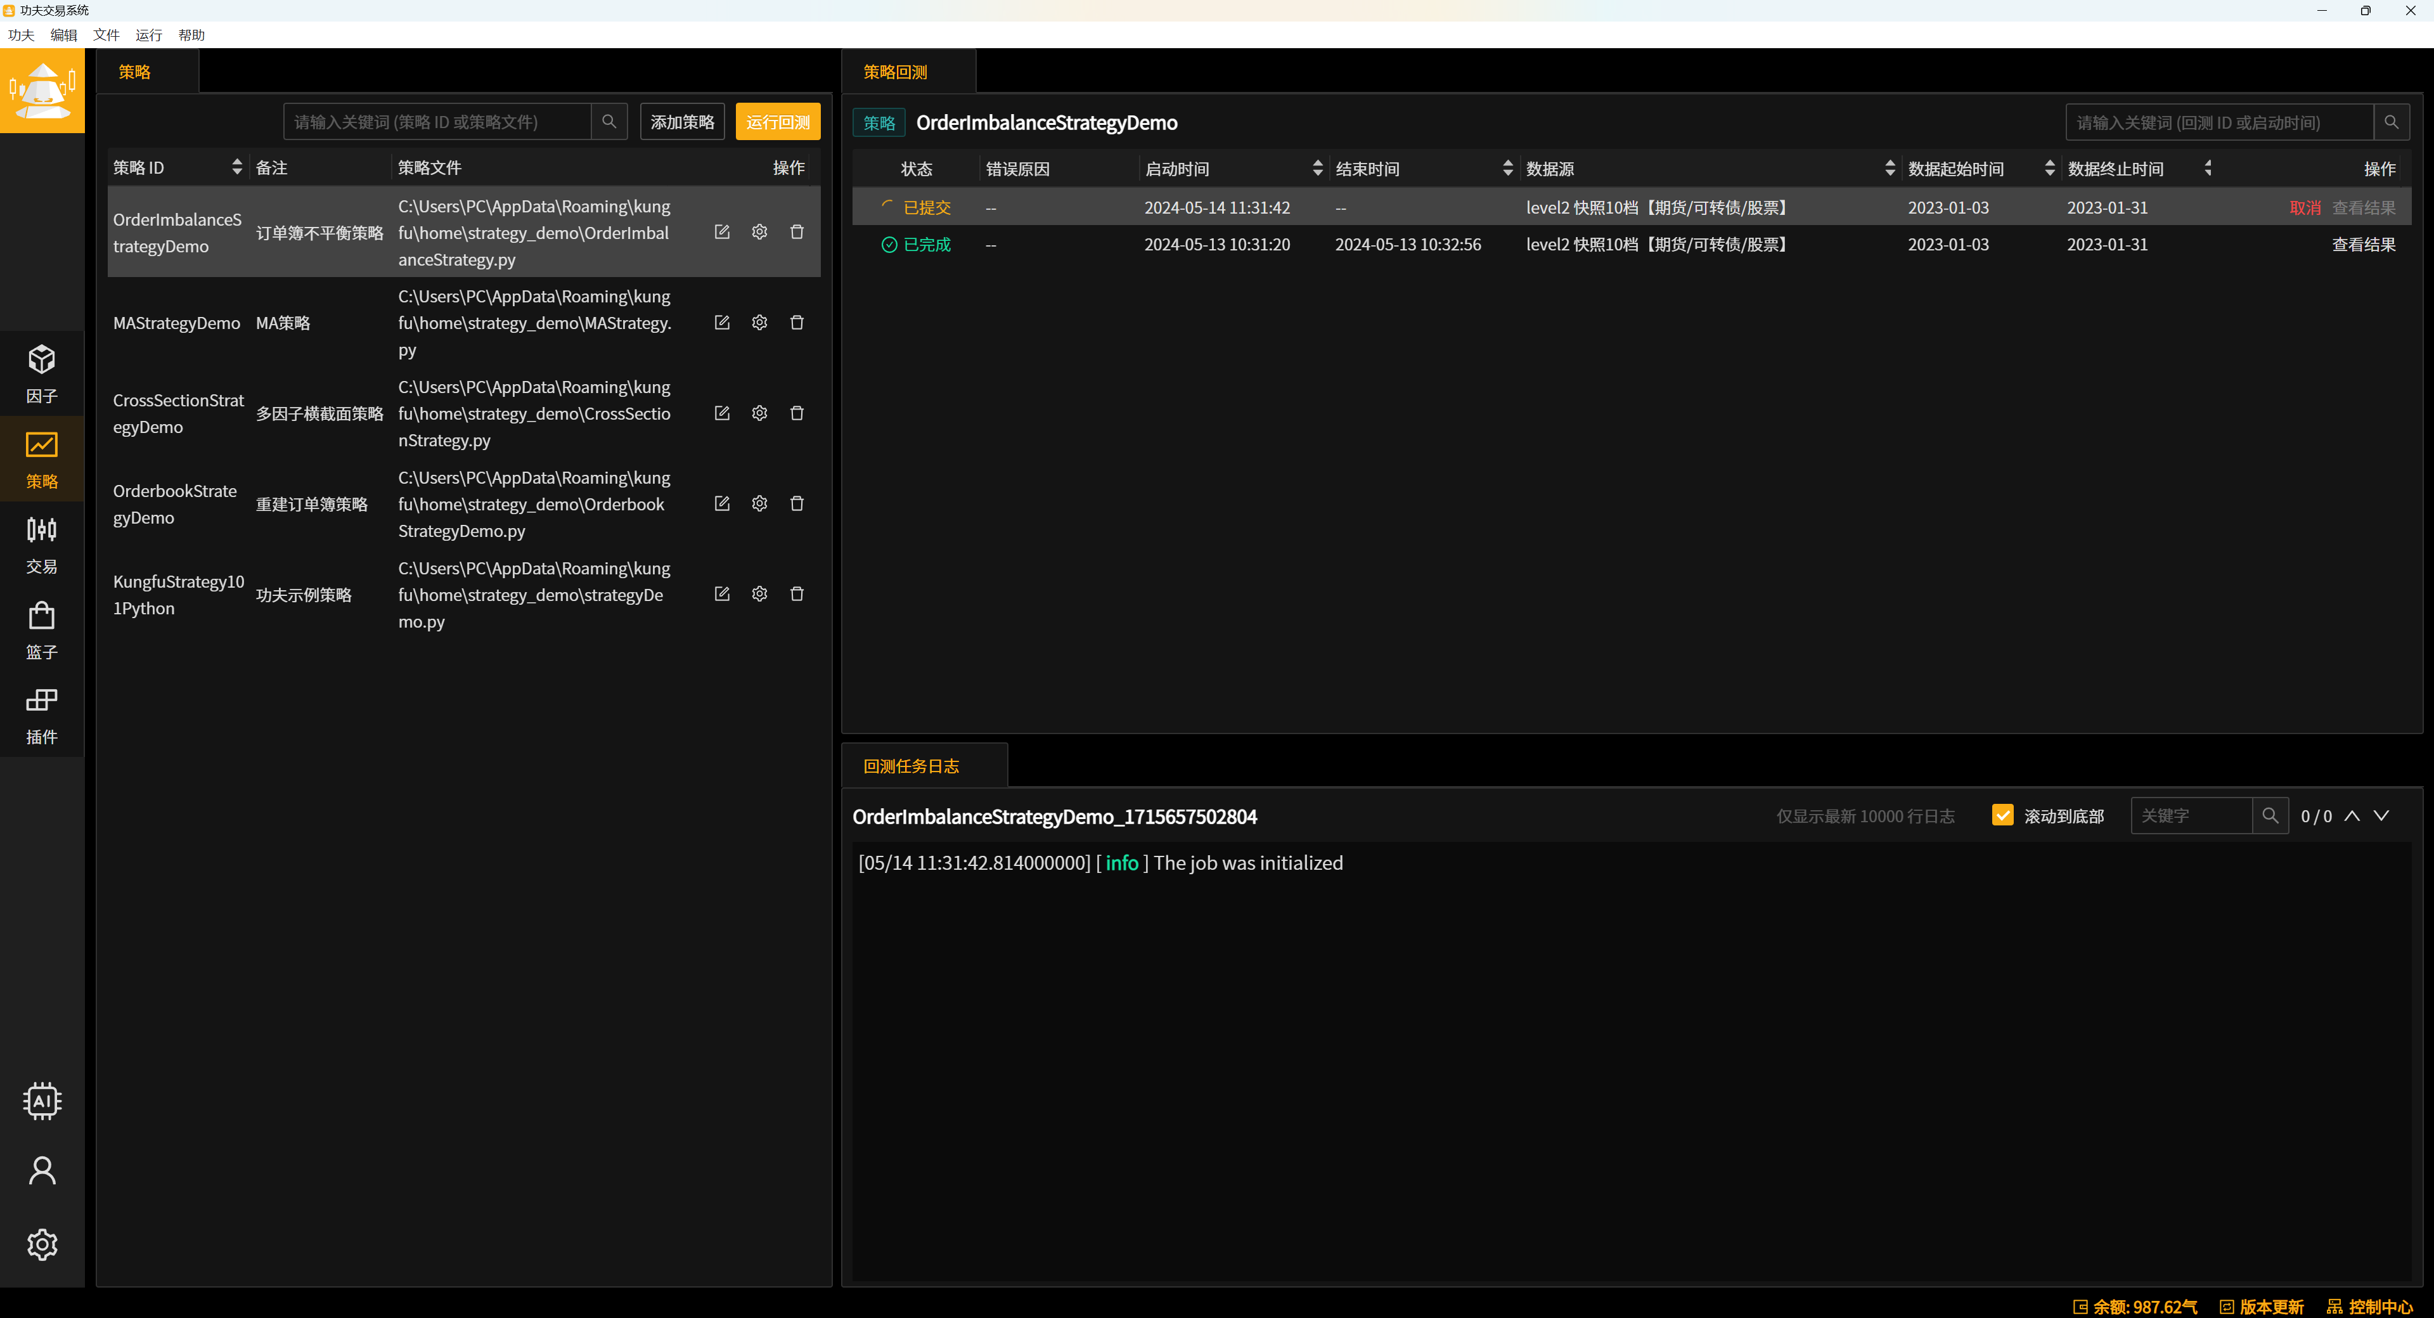Edit the CrossSectionStrategyDemo strategy
2434x1318 pixels.
(x=722, y=413)
